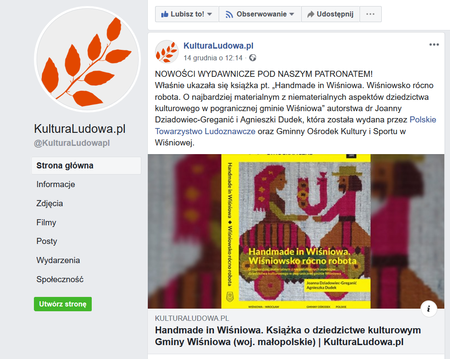Click the info icon on link preview
Image resolution: width=450 pixels, height=359 pixels.
coord(428,309)
